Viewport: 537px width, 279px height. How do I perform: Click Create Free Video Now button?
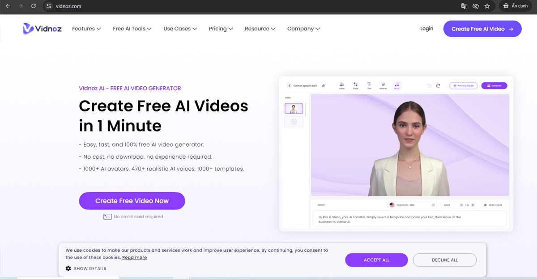point(132,201)
